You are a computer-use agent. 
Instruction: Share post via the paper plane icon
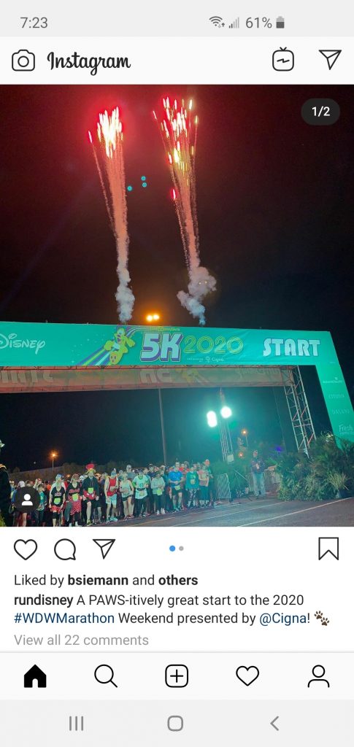click(x=104, y=549)
